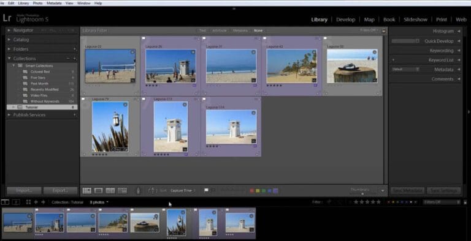The width and height of the screenshot is (471, 241).
Task: Click Publish Services plus icon
Action: coord(75,115)
